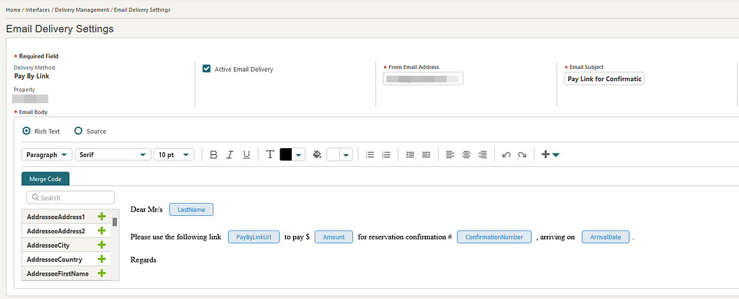The width and height of the screenshot is (739, 299).
Task: Toggle Active Email Delivery checkbox
Action: point(207,69)
